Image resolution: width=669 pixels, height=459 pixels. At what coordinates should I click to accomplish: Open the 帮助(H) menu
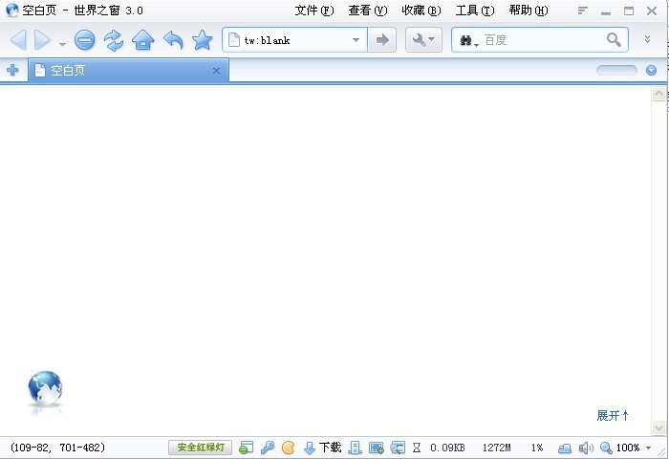coord(529,11)
